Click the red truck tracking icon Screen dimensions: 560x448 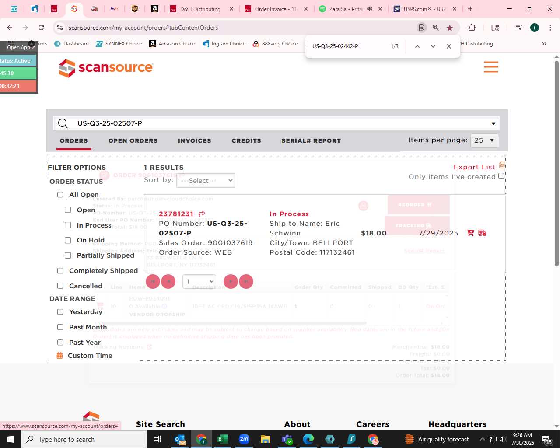[482, 233]
